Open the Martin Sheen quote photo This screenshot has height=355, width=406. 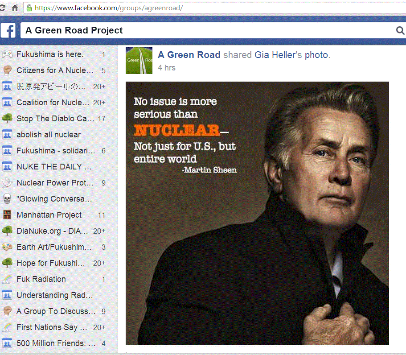(257, 213)
